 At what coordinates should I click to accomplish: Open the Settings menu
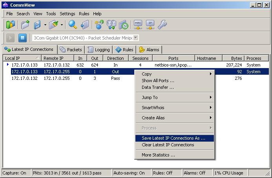click(68, 14)
